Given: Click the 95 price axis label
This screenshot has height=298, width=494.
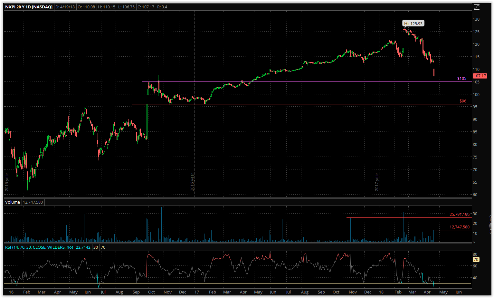Looking at the screenshot, I should pyautogui.click(x=475, y=107).
